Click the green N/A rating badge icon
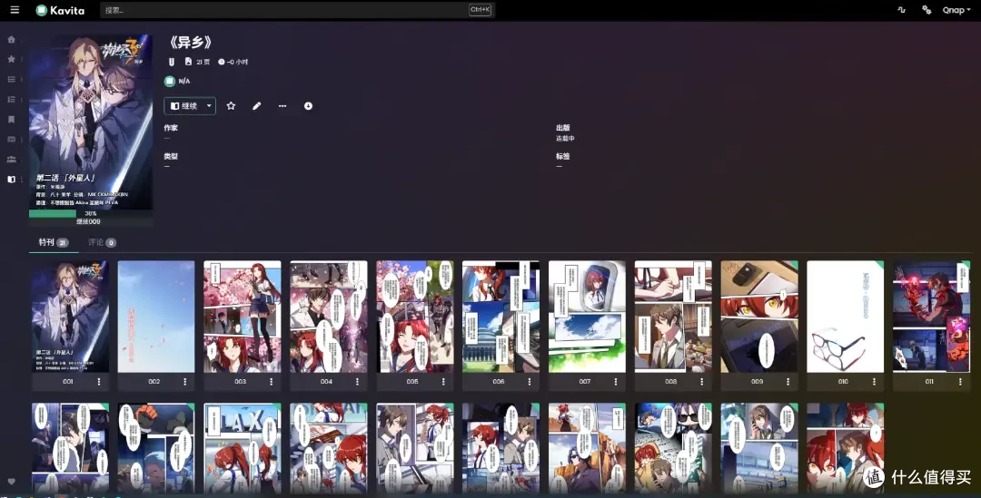 point(170,82)
